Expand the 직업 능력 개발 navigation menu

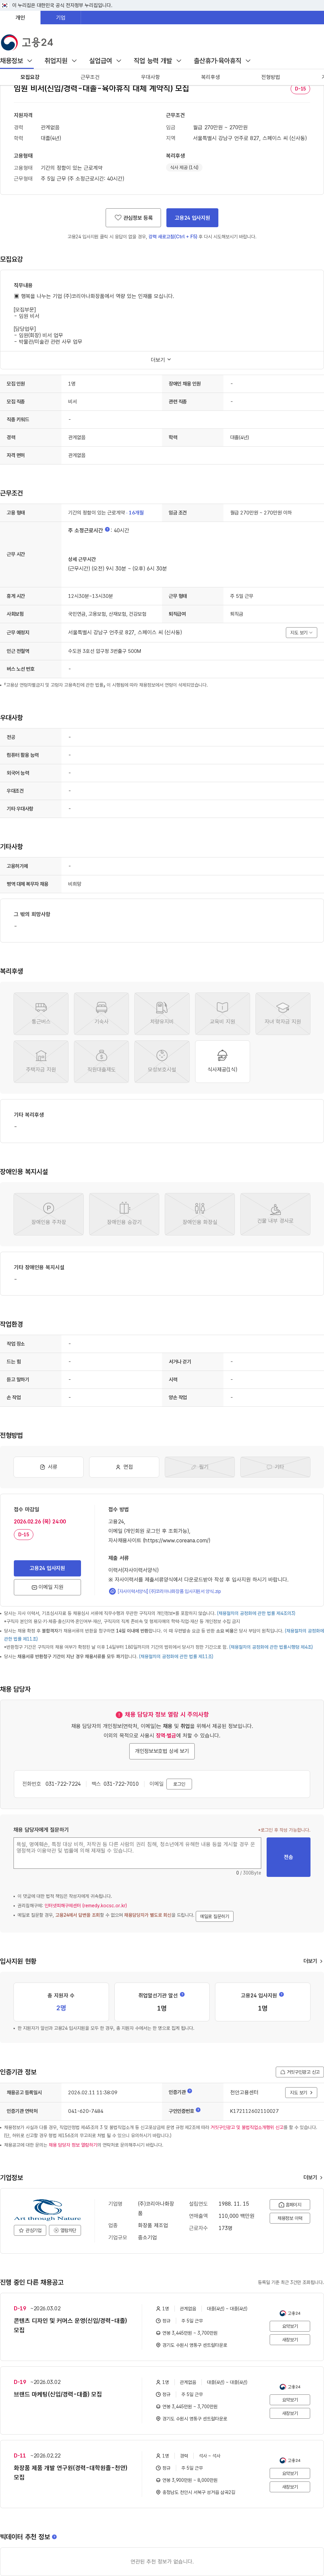158,61
